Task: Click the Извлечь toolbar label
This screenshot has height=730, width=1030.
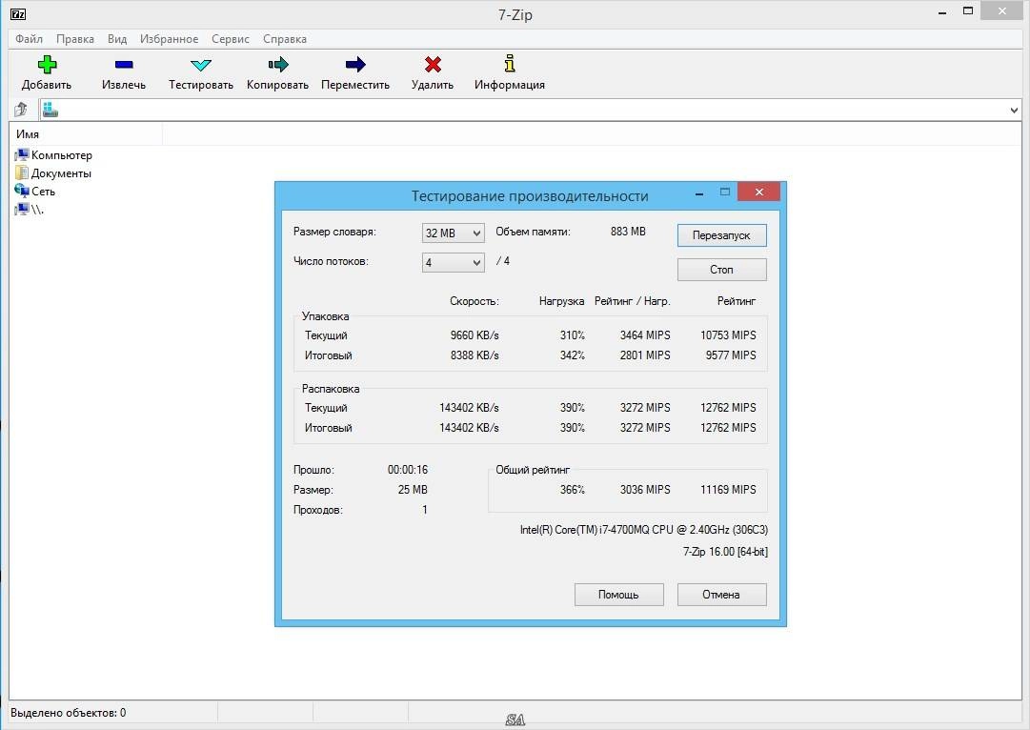Action: (x=124, y=85)
